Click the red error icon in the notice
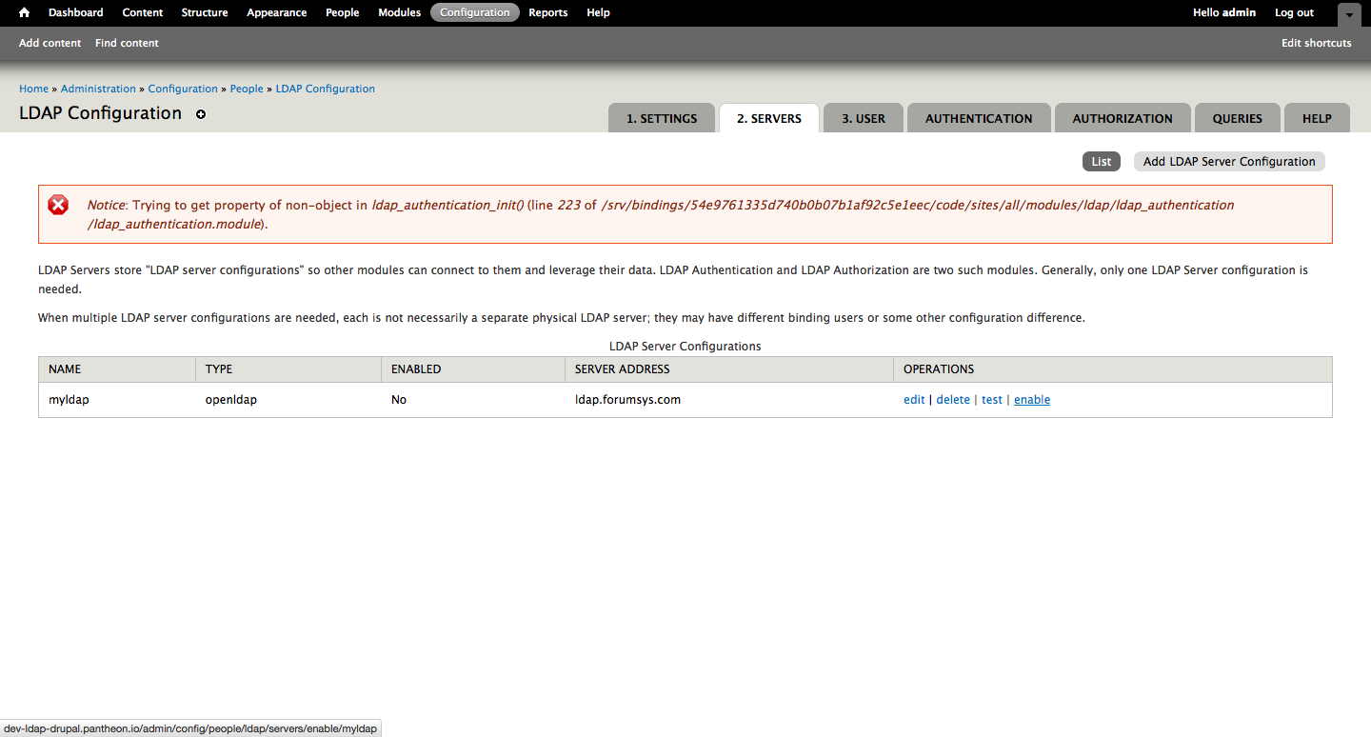The image size is (1371, 737). (x=59, y=205)
